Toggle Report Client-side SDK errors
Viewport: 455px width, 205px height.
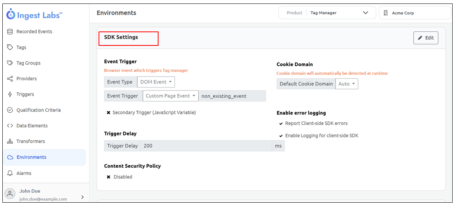point(281,123)
